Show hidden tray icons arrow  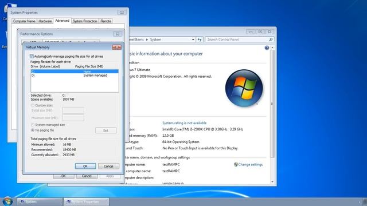click(360, 202)
